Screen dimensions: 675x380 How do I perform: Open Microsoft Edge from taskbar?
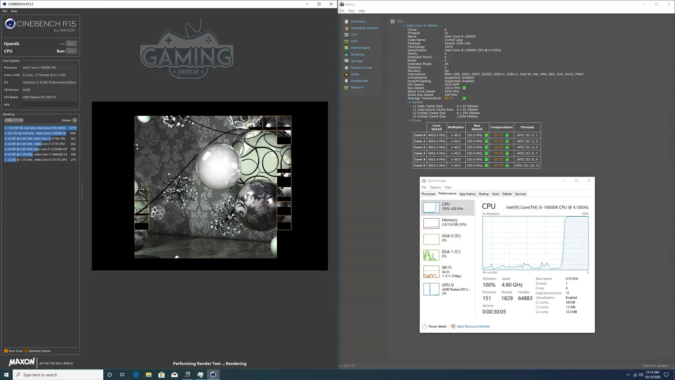tap(136, 375)
